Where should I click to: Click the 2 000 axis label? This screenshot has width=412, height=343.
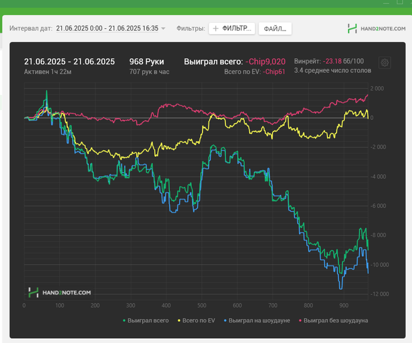377,88
